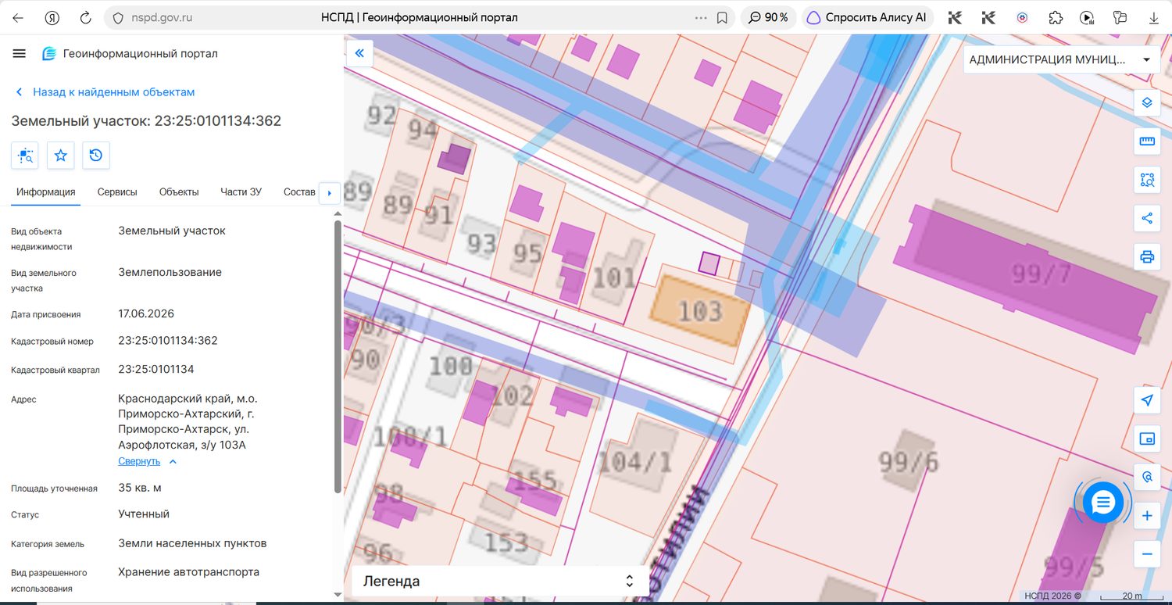Open the portal hamburger menu
This screenshot has width=1172, height=605.
(20, 53)
